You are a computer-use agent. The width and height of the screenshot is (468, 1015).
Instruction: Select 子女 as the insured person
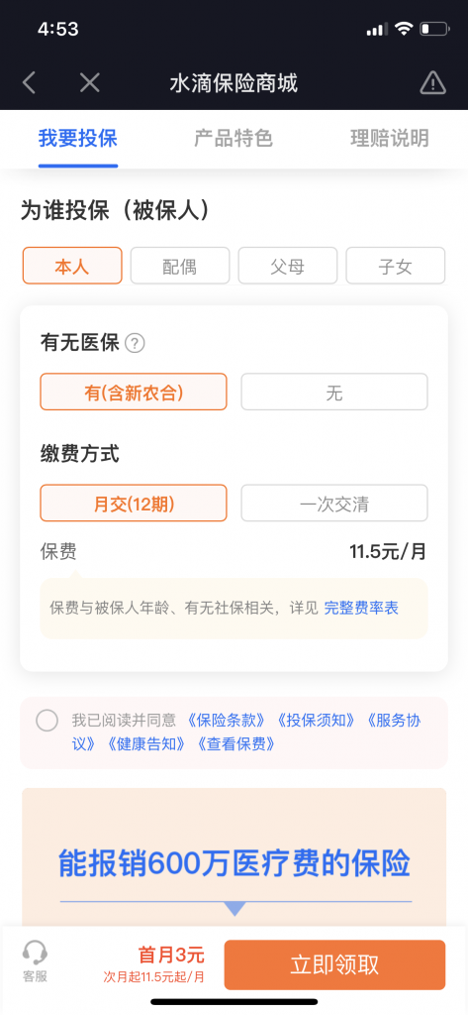pyautogui.click(x=396, y=266)
